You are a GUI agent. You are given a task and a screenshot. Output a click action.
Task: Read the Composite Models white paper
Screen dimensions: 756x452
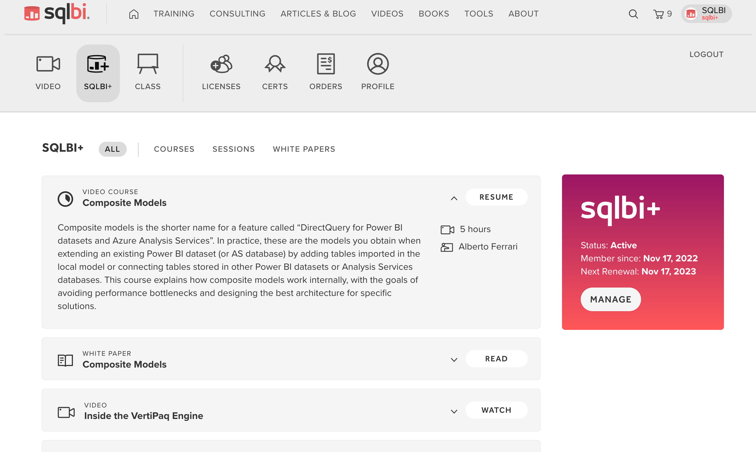497,359
